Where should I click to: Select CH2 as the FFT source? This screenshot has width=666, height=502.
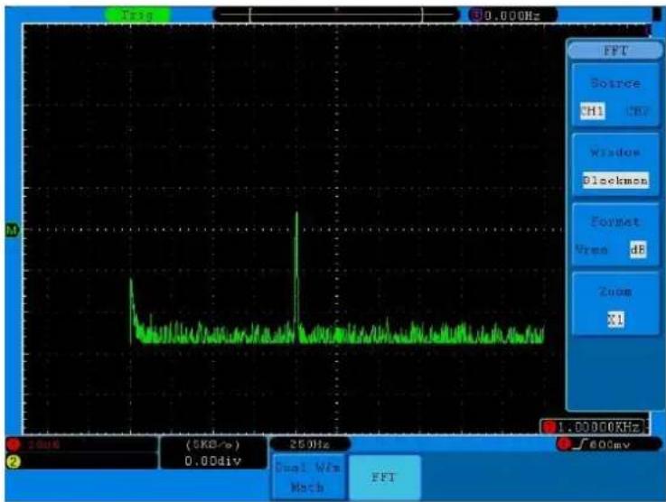pos(638,111)
